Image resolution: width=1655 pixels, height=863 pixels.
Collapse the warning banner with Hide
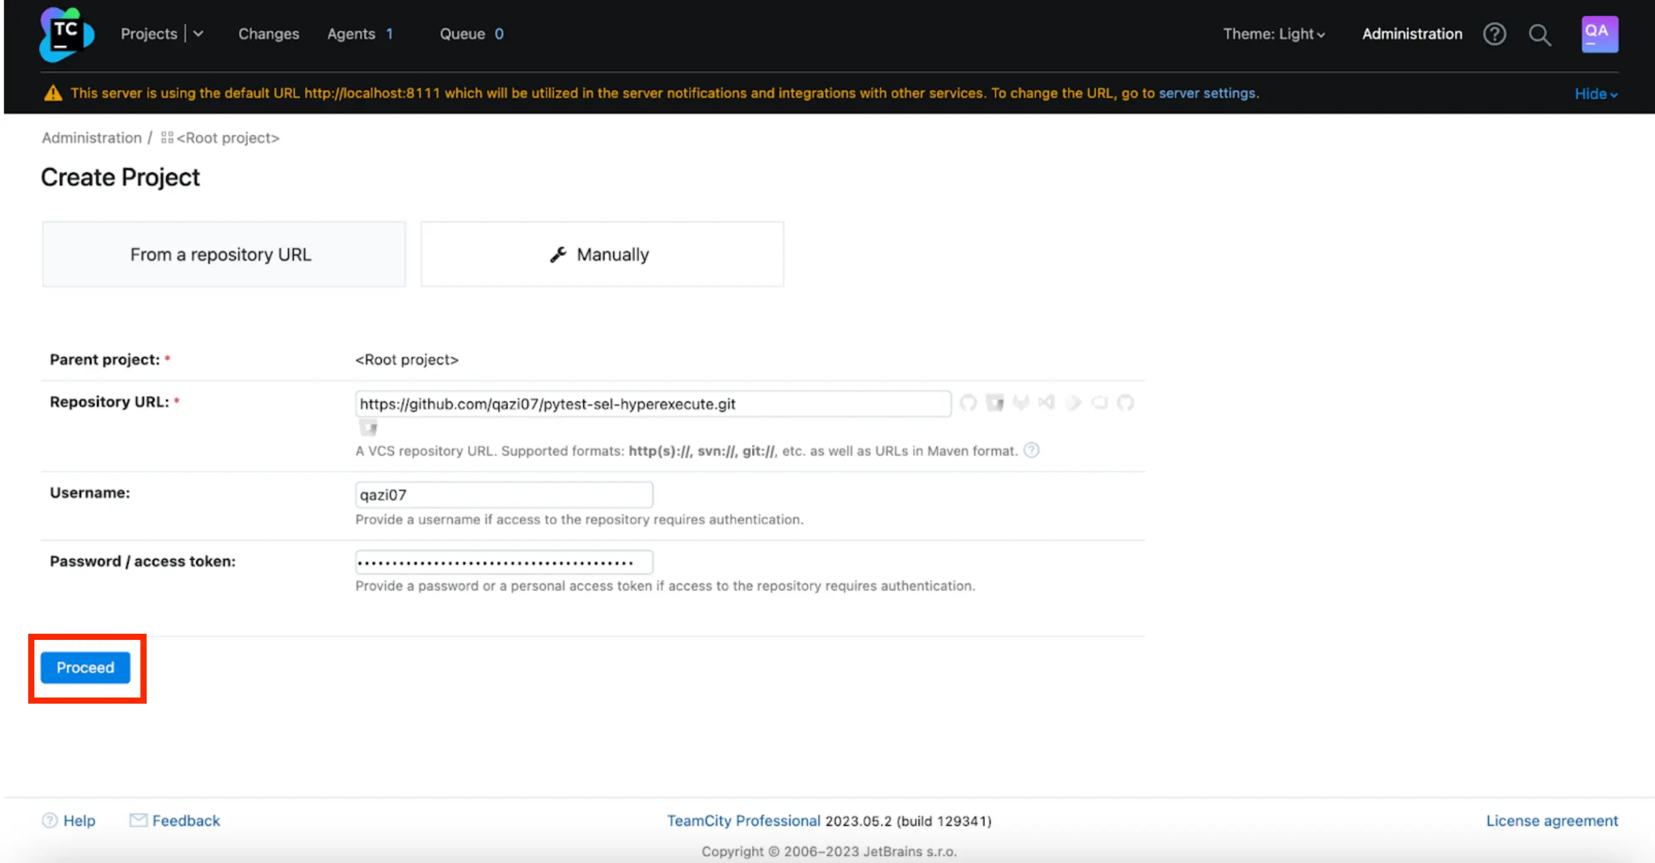(1595, 94)
